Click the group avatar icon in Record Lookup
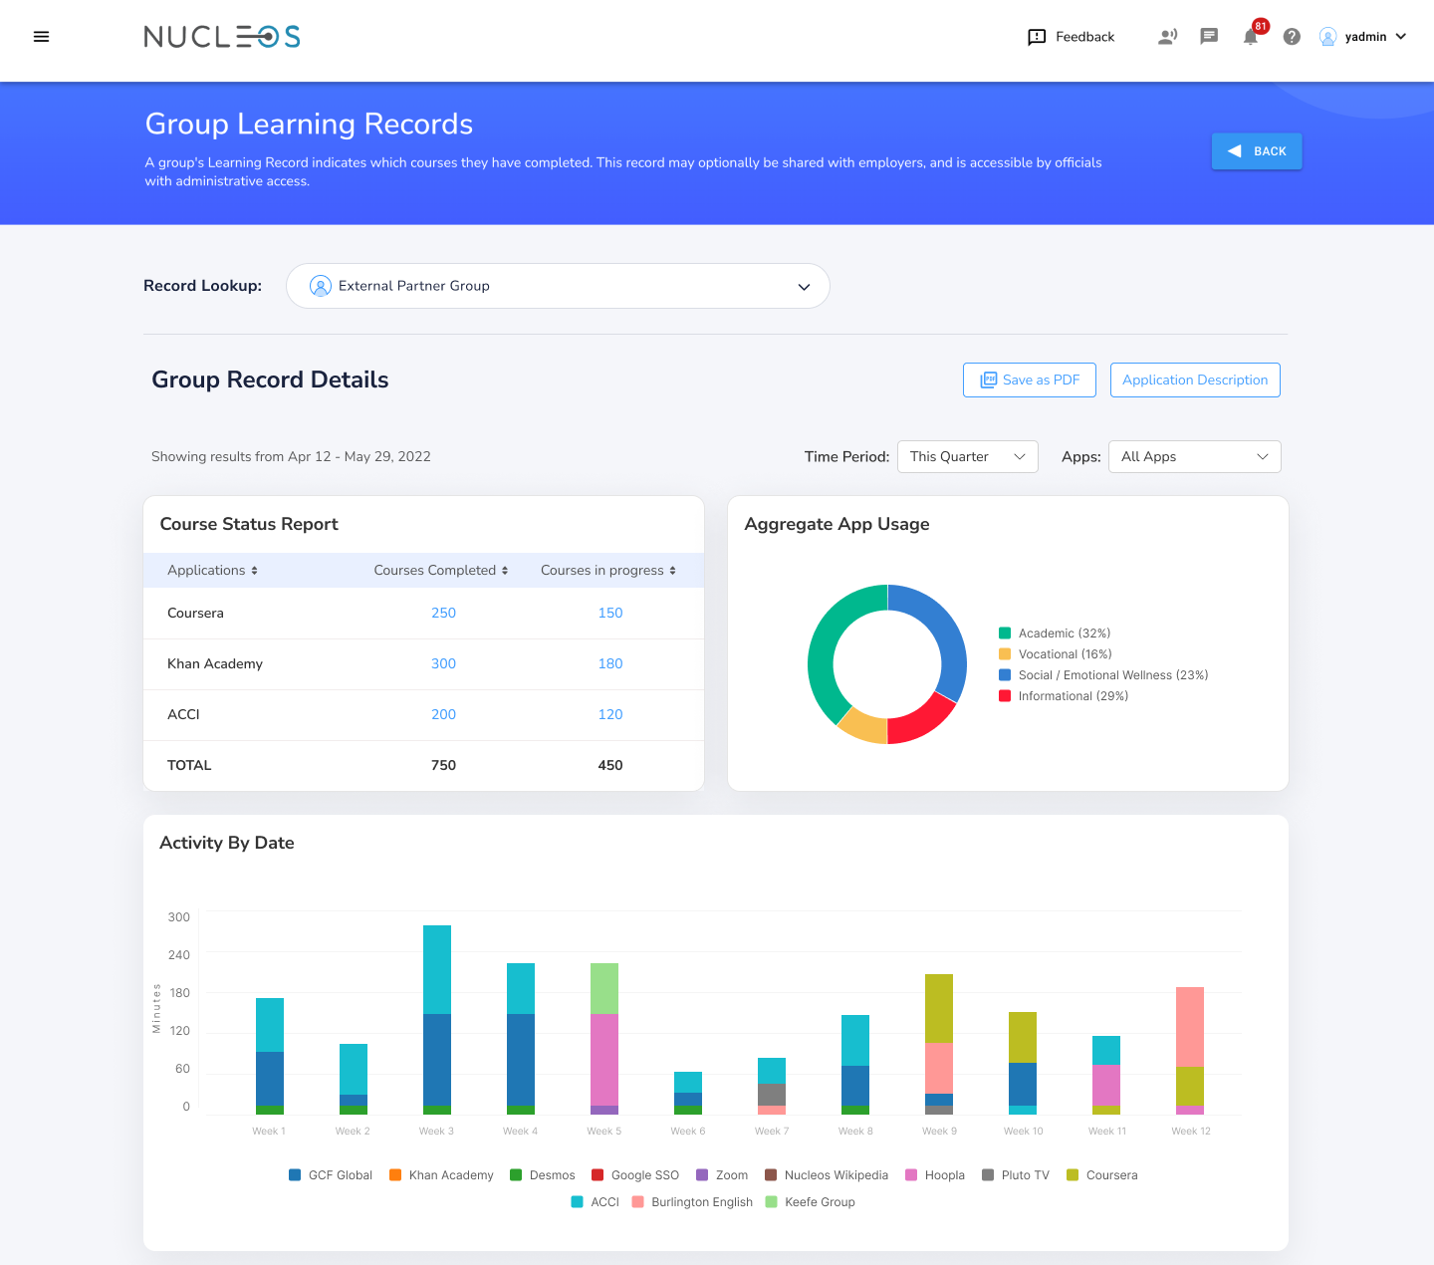 click(321, 286)
